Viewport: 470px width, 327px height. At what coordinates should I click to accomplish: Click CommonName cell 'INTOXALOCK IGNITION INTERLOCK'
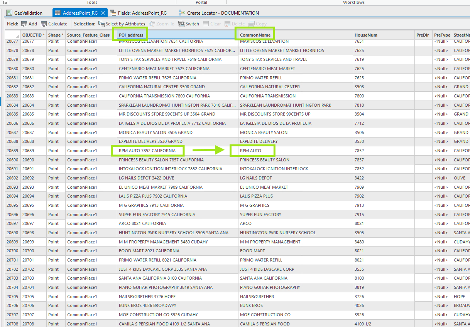pyautogui.click(x=295, y=169)
